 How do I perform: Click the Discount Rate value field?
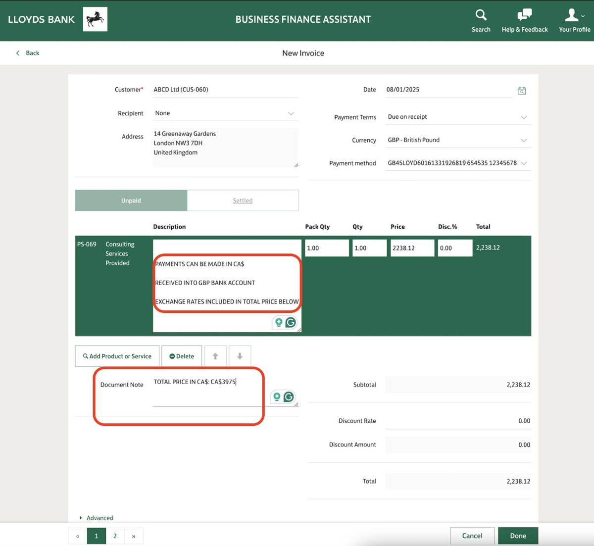click(x=458, y=421)
